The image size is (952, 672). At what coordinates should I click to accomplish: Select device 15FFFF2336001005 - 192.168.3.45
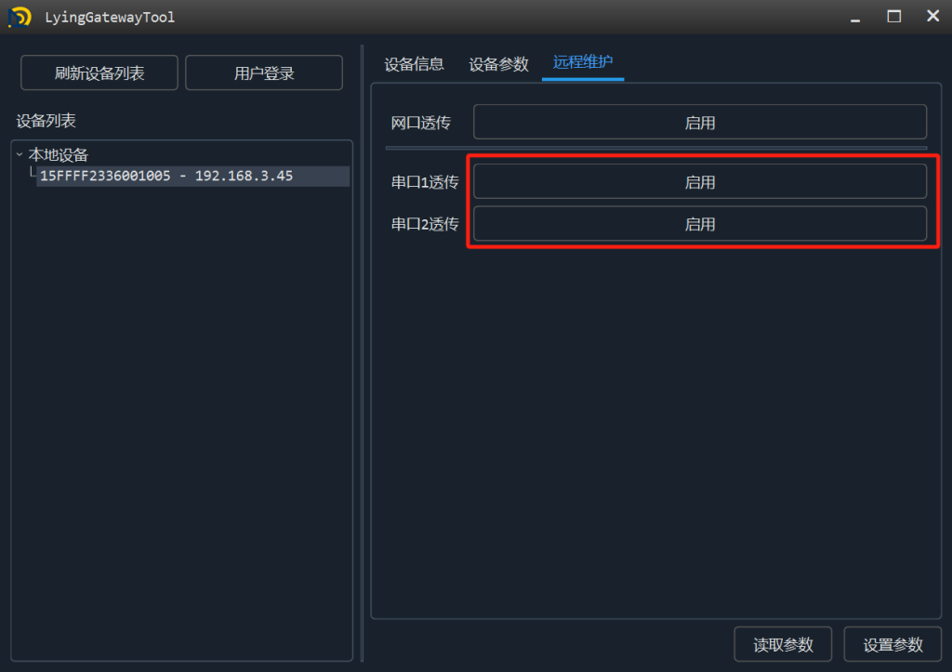tap(192, 176)
